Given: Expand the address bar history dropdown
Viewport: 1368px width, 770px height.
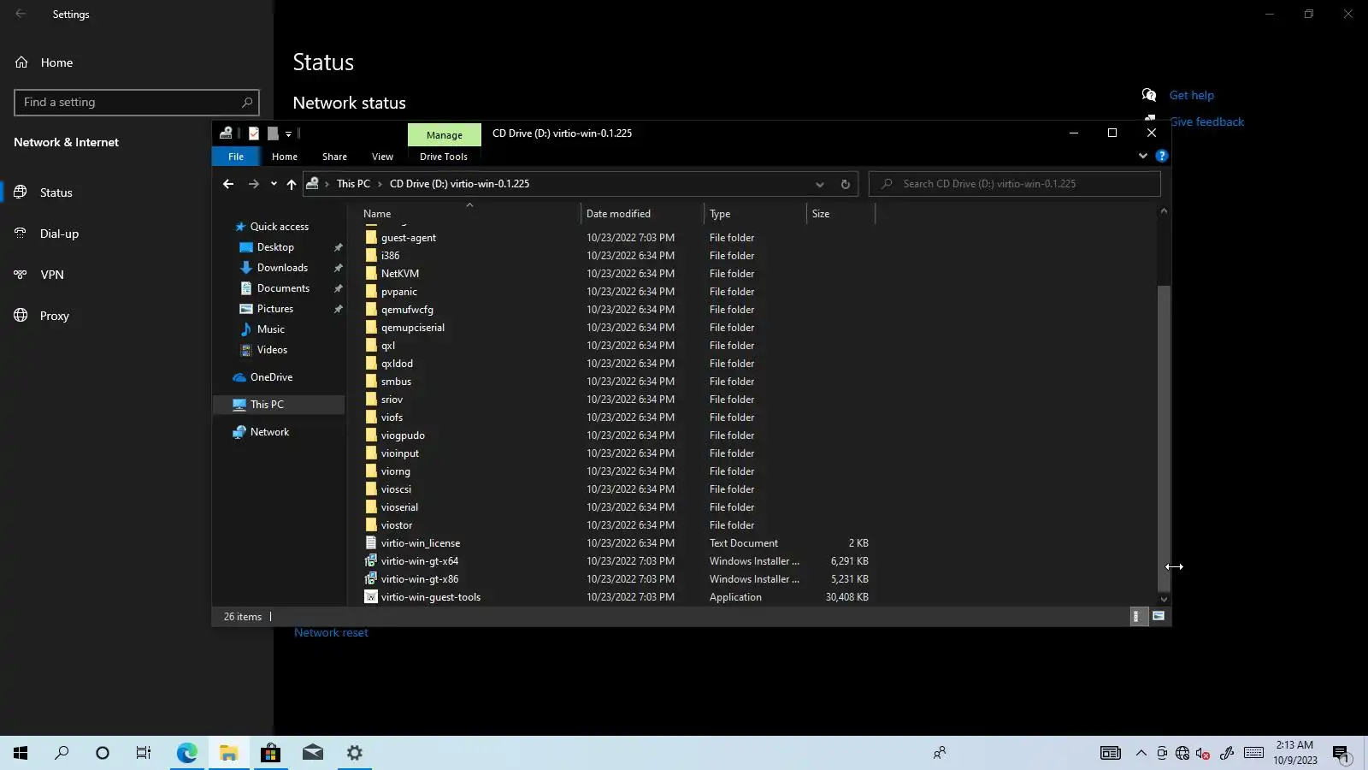Looking at the screenshot, I should click(819, 184).
